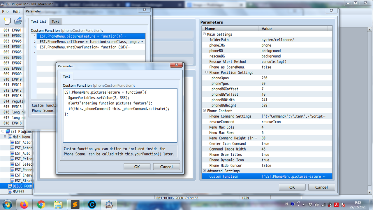Sort parameters by the Name column header
This screenshot has height=210, width=373.
(230, 29)
